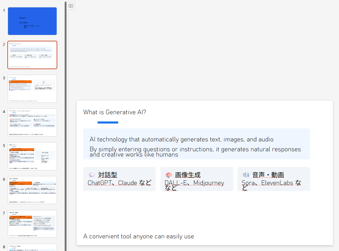The width and height of the screenshot is (339, 251).
Task: Click the palette icon beside 画像生成
Action: 169,175
